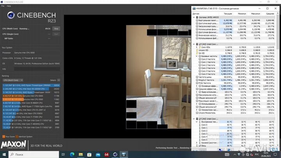
Task: Click the РУС language indicator
Action: tap(257, 154)
